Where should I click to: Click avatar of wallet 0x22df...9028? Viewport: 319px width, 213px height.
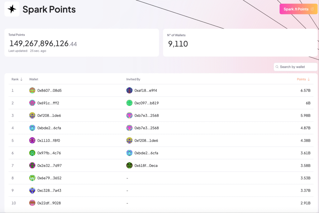pyautogui.click(x=32, y=203)
